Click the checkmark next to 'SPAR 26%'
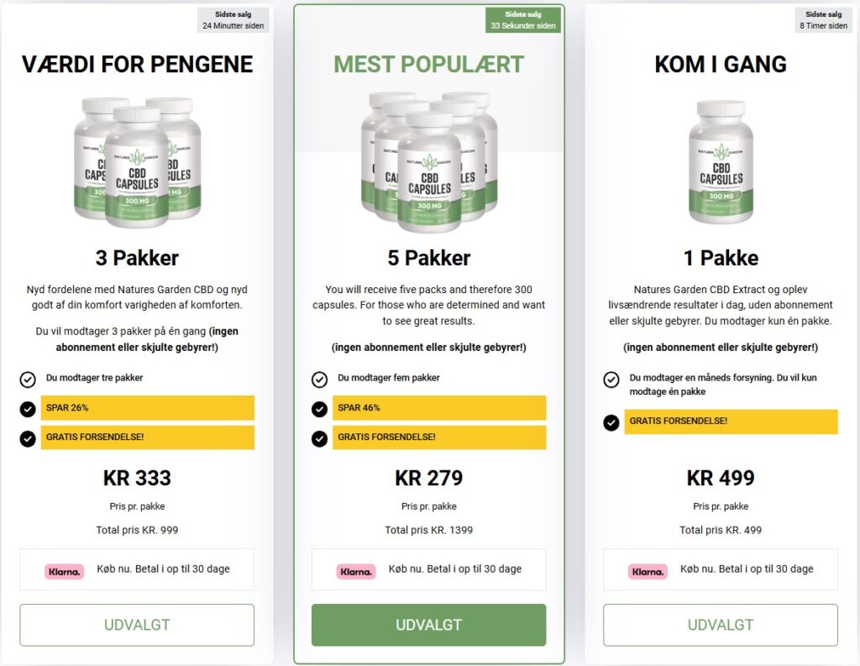The image size is (860, 666). pos(28,408)
